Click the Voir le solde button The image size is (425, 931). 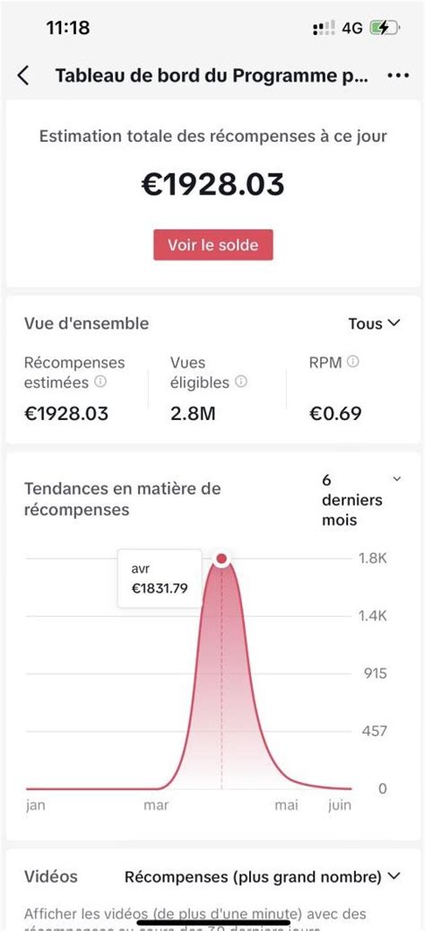point(212,244)
